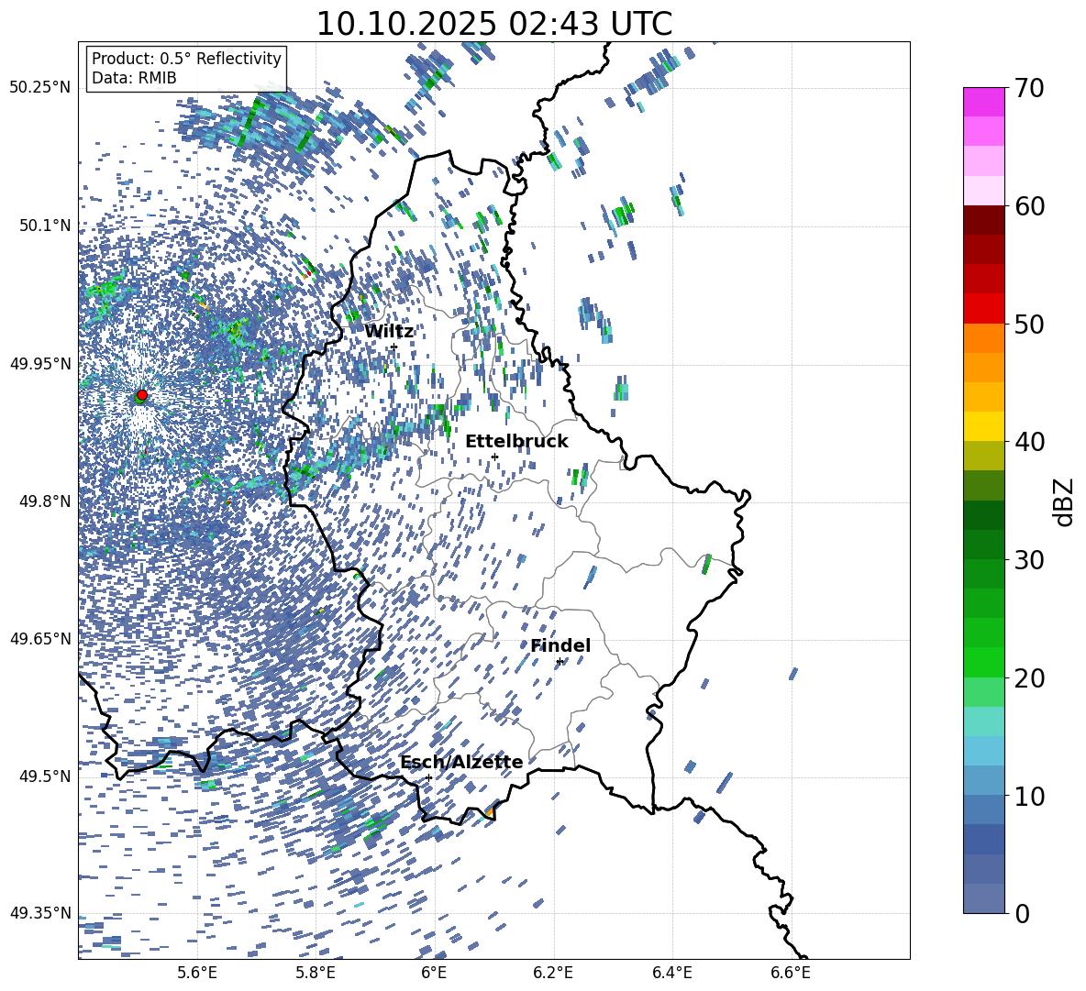Click the 70 tick label on colorbar

coord(1028,88)
